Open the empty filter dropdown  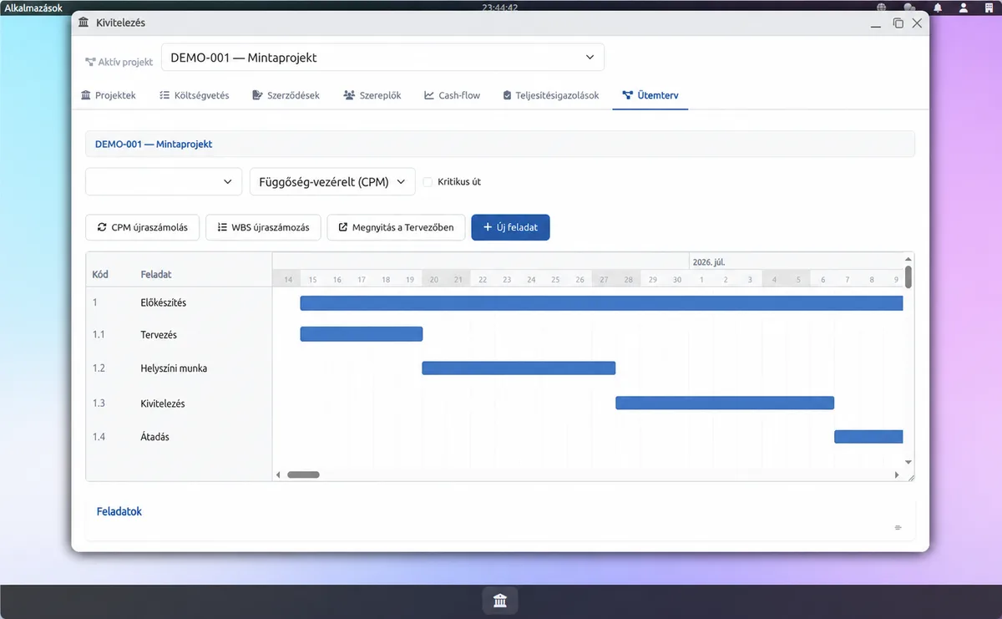click(164, 181)
